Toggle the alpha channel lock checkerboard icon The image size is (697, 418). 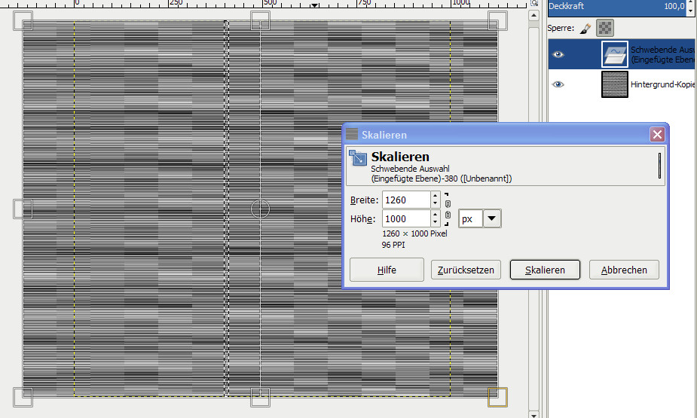(x=604, y=29)
